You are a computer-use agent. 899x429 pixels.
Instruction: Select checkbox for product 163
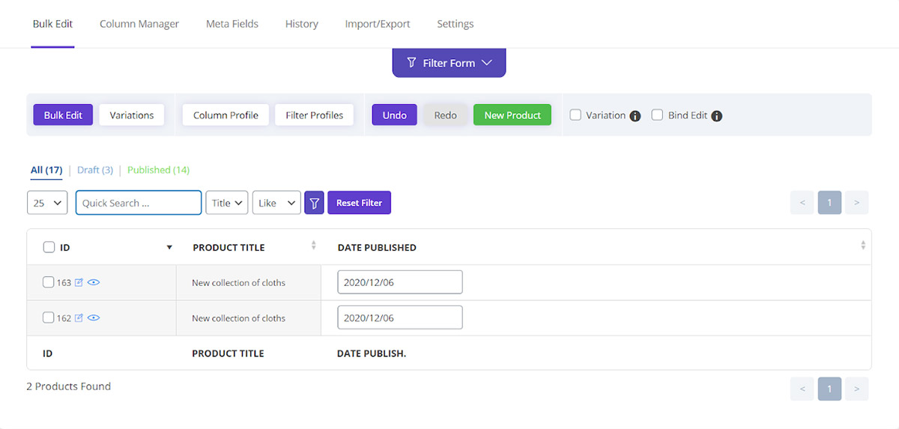pos(49,282)
